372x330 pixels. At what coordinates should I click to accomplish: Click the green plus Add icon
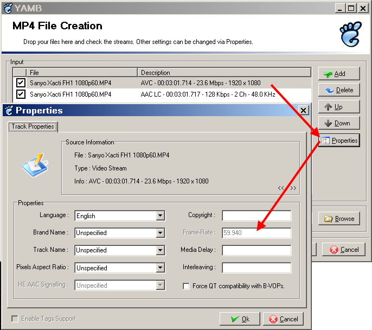(328, 74)
